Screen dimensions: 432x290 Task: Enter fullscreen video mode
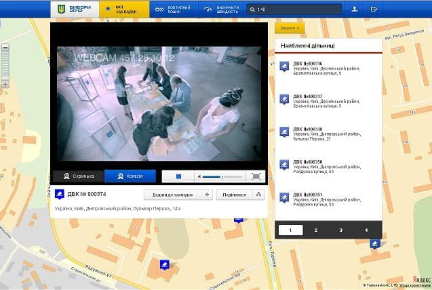pos(256,176)
